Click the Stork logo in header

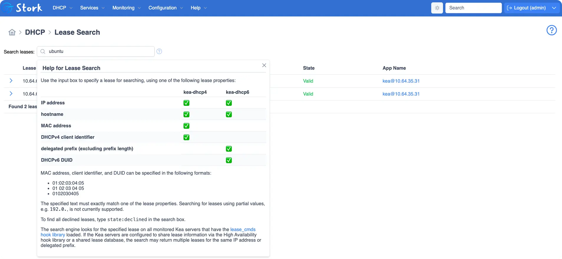(22, 8)
